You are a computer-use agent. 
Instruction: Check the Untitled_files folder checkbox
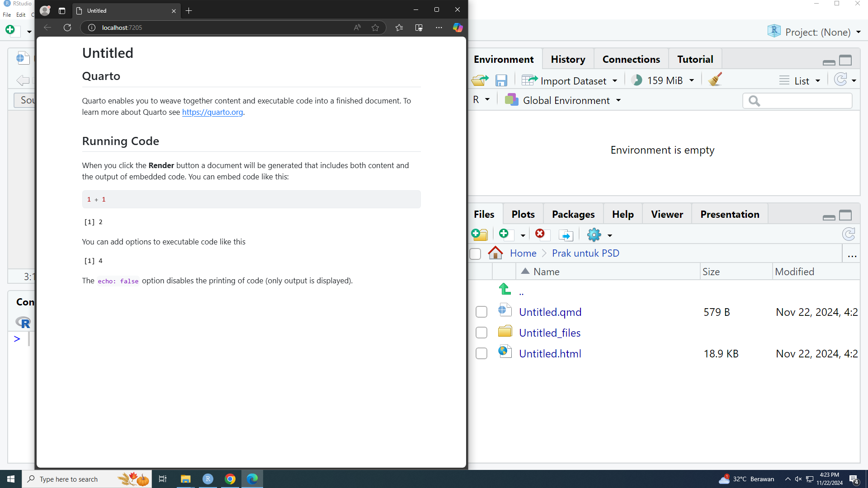(x=481, y=333)
